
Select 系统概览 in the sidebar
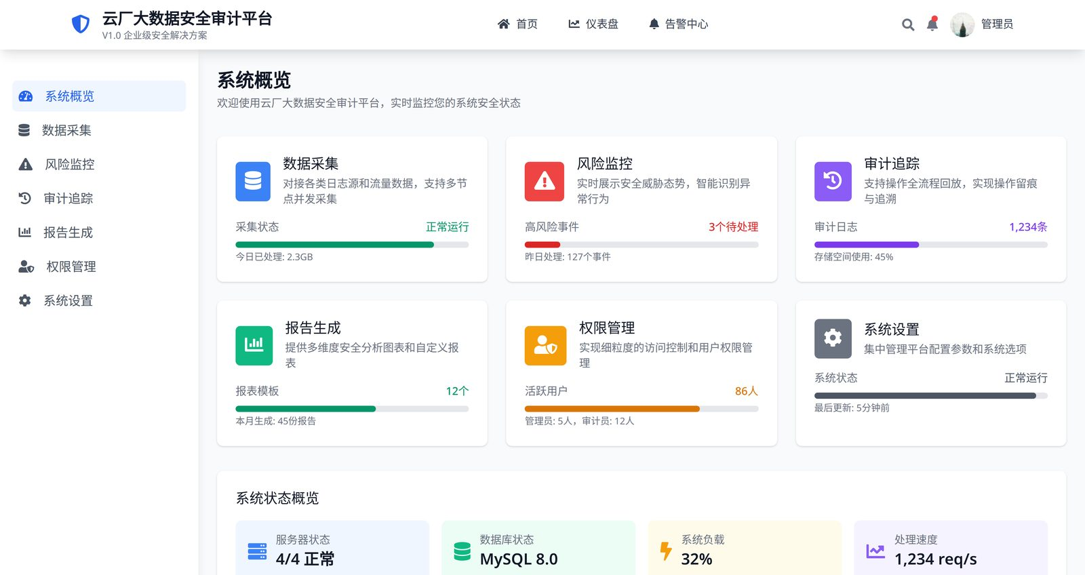(99, 96)
